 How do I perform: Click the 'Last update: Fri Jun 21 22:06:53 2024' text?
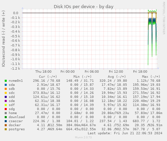[x=125, y=133]
